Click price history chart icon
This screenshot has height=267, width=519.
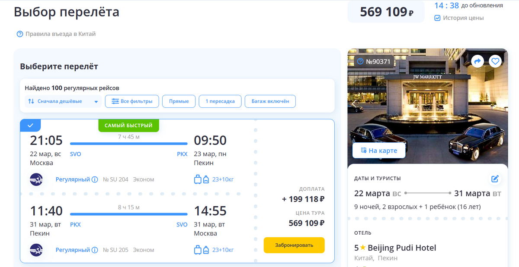point(437,18)
